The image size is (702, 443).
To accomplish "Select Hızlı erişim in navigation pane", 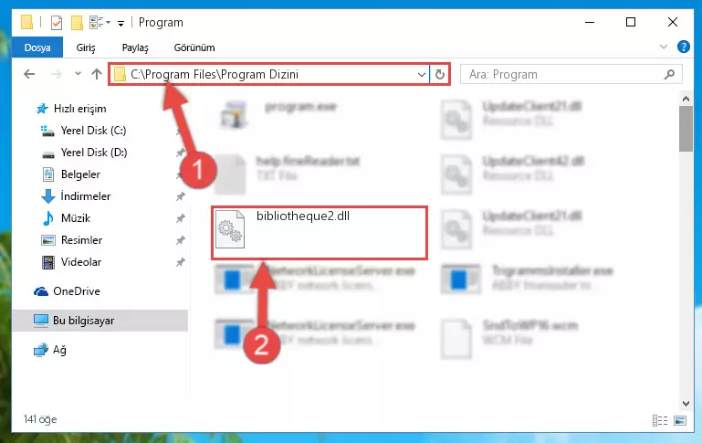I will pos(70,109).
